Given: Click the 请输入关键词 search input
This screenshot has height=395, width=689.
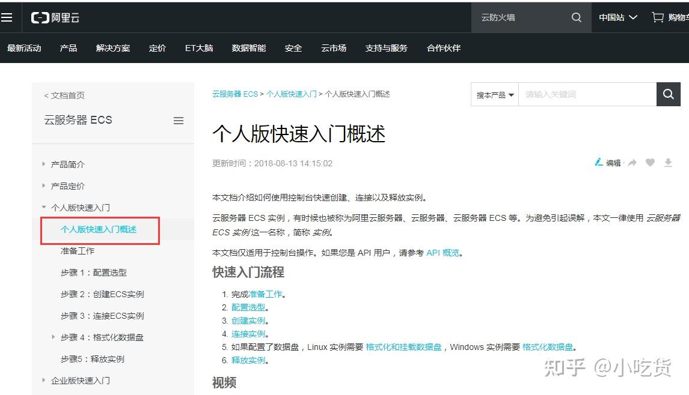Looking at the screenshot, I should point(587,94).
